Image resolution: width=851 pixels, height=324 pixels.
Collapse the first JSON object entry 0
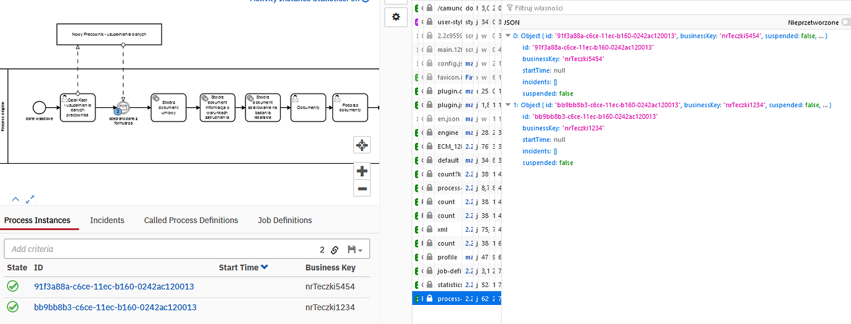click(x=508, y=36)
